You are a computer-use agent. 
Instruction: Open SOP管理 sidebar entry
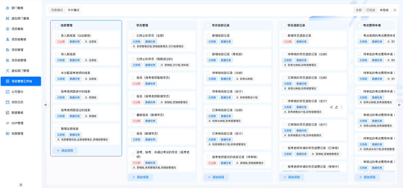[21, 123]
